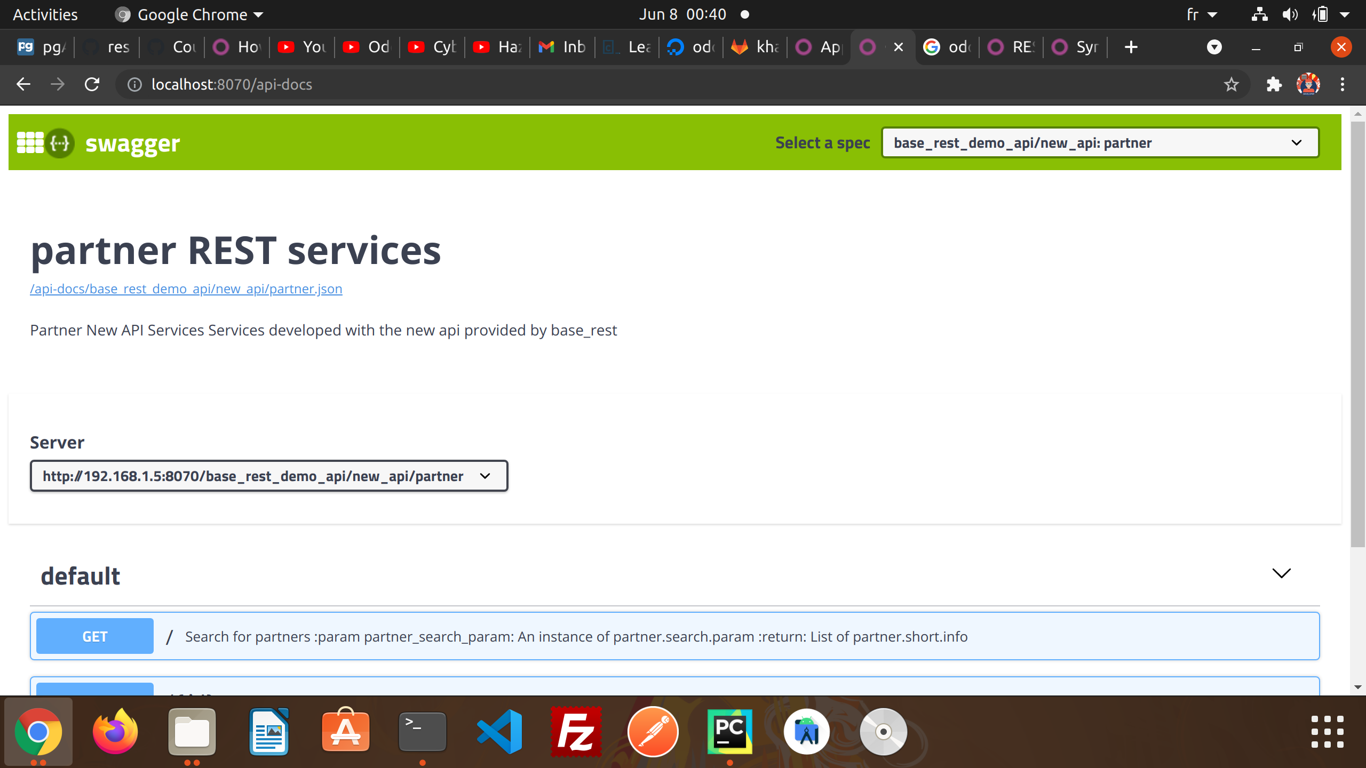This screenshot has height=768, width=1366.
Task: Collapse the default endpoints section
Action: [x=1282, y=574]
